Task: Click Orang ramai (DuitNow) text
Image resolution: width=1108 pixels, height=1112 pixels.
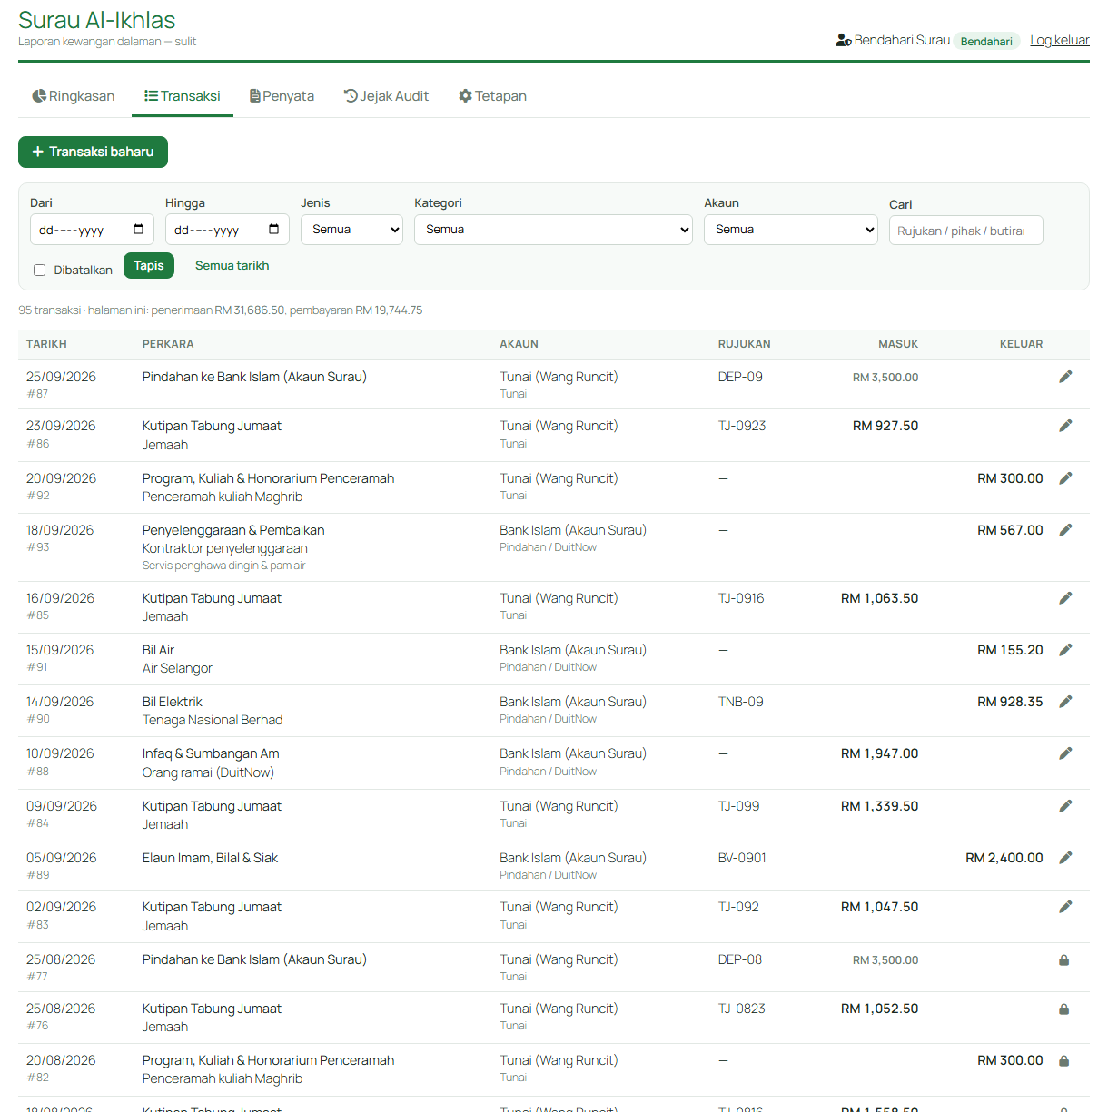Action: point(208,772)
